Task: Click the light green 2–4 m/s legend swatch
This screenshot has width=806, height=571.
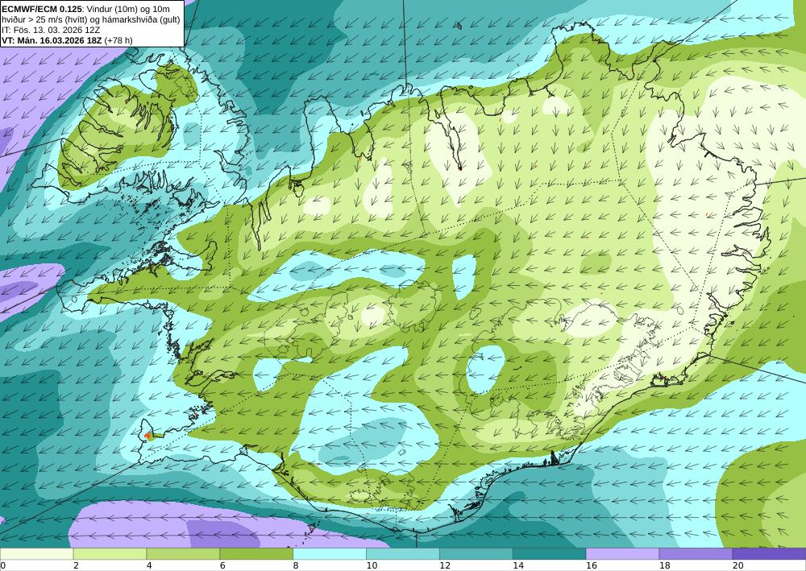Action: tap(110, 554)
